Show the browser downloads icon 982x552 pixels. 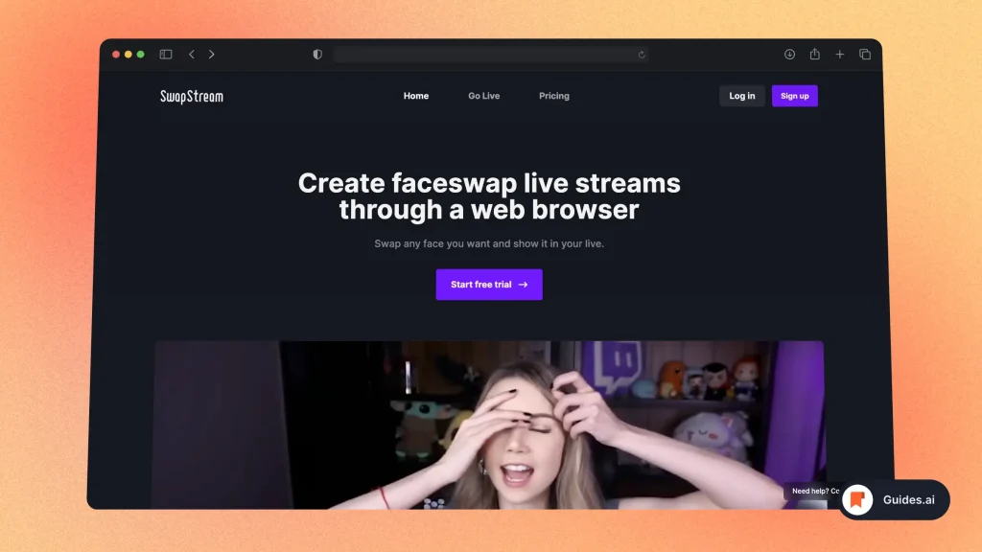click(x=789, y=55)
